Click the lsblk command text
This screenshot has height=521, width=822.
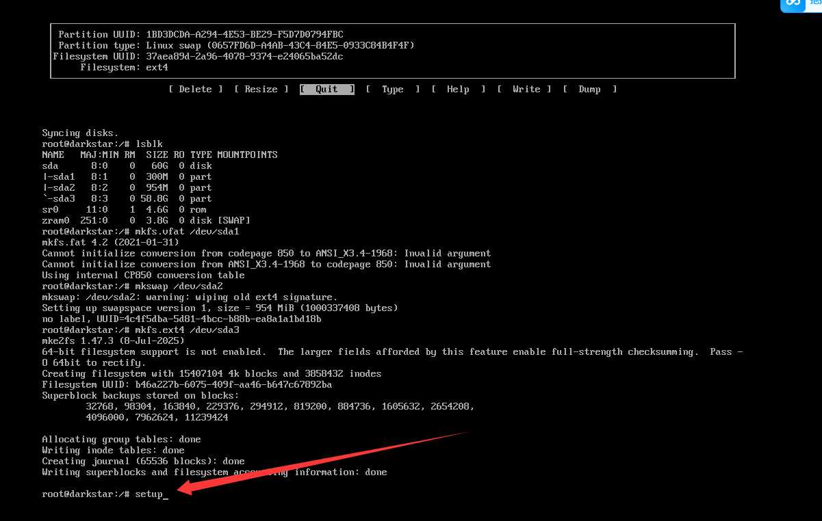149,144
